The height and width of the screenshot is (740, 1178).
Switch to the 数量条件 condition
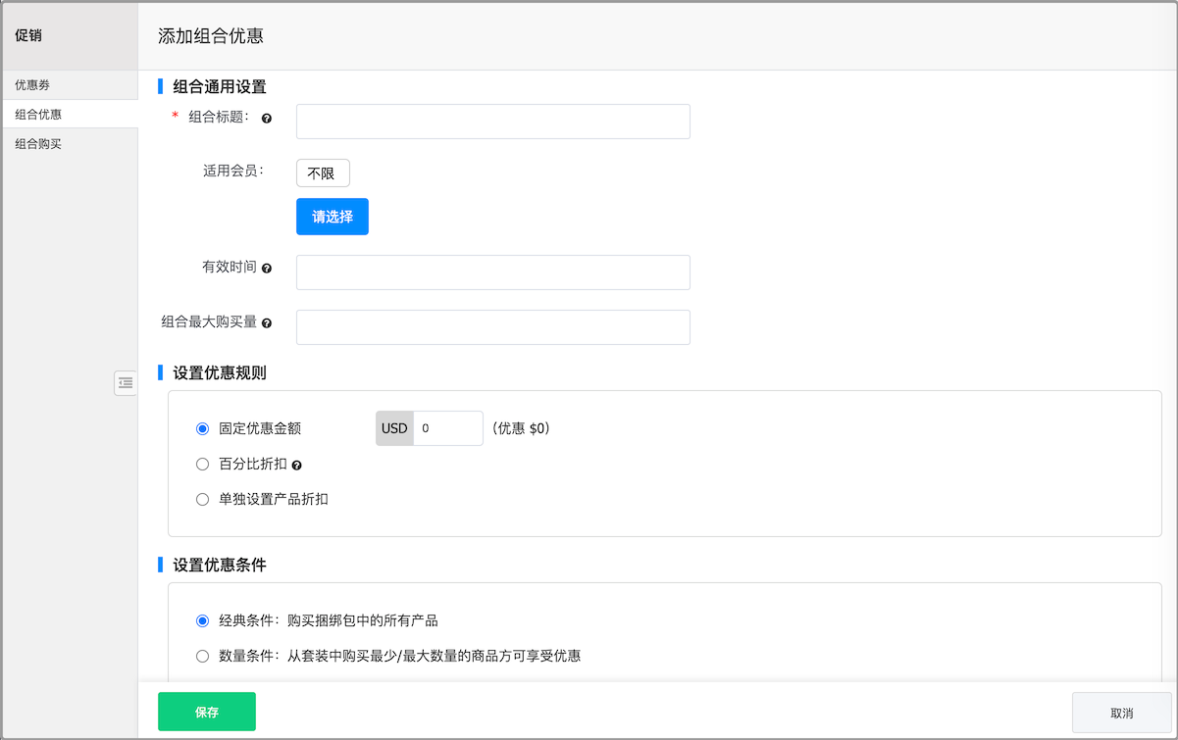tap(202, 656)
